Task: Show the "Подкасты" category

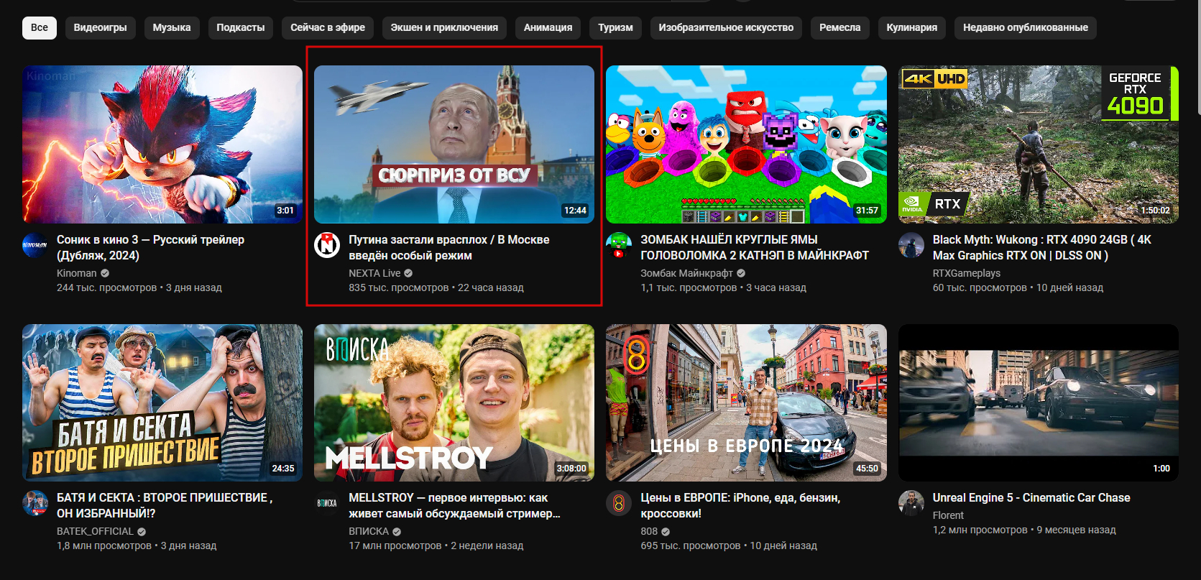Action: pos(241,27)
